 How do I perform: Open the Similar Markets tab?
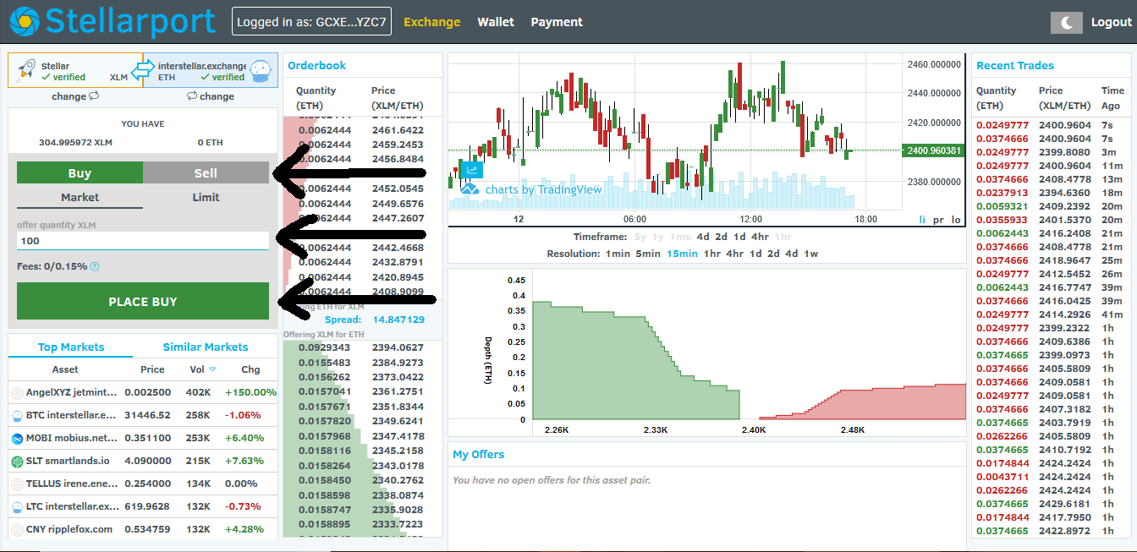(x=206, y=347)
